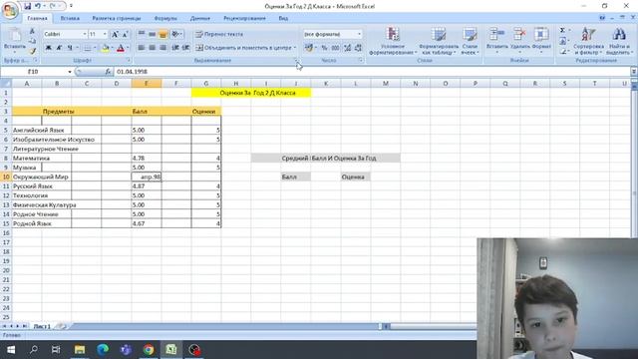Screen dimensions: 638x359
Task: Increase font size with the large A button
Action: (x=115, y=34)
